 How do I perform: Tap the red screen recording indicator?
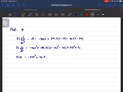tap(107, 1)
